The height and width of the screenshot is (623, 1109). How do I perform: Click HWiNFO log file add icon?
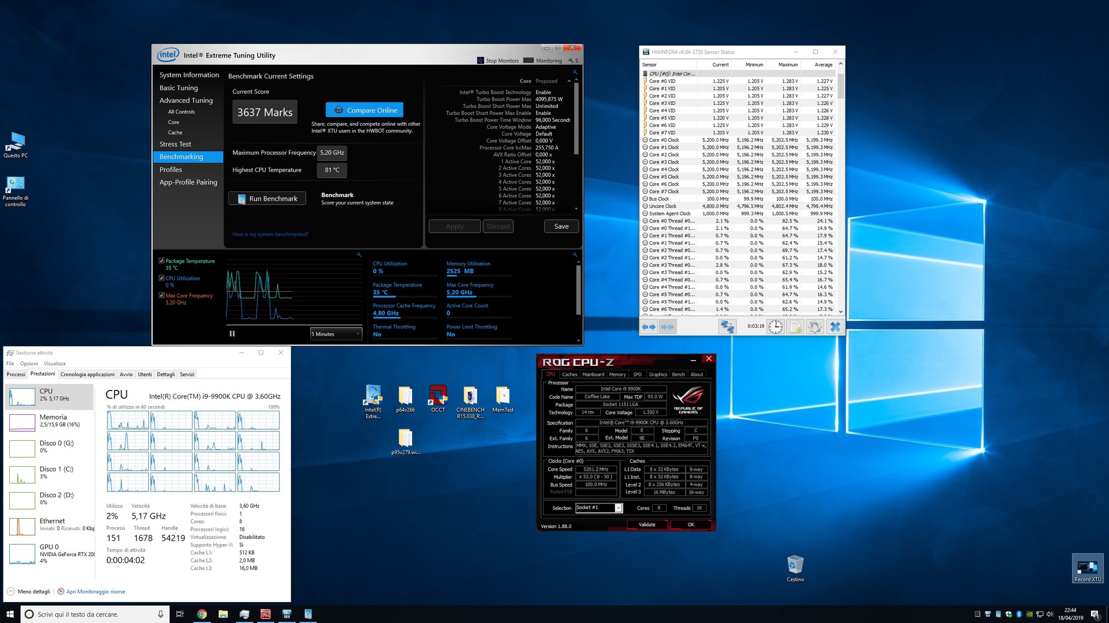[796, 326]
